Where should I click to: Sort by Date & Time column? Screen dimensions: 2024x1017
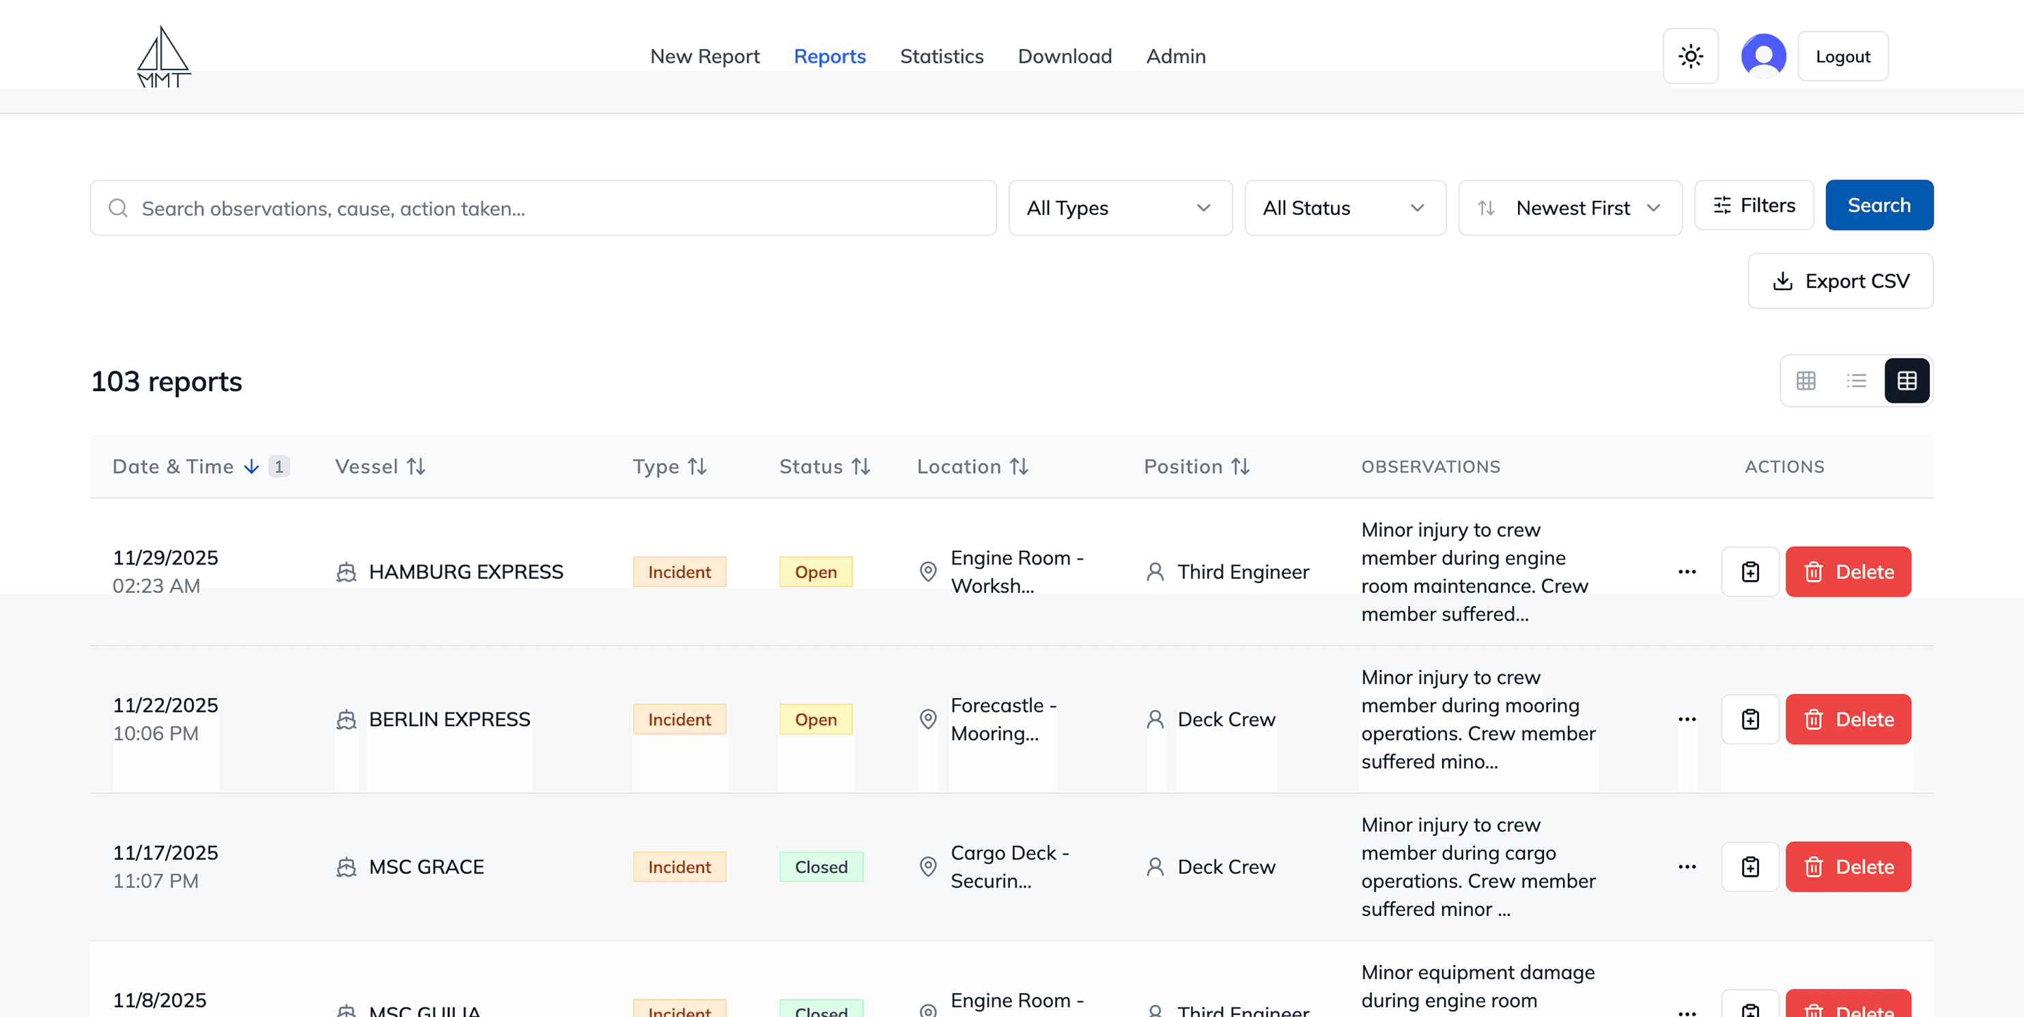(x=200, y=466)
